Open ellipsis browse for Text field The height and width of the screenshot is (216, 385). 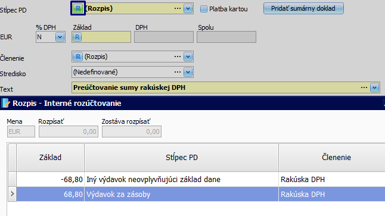pos(364,87)
